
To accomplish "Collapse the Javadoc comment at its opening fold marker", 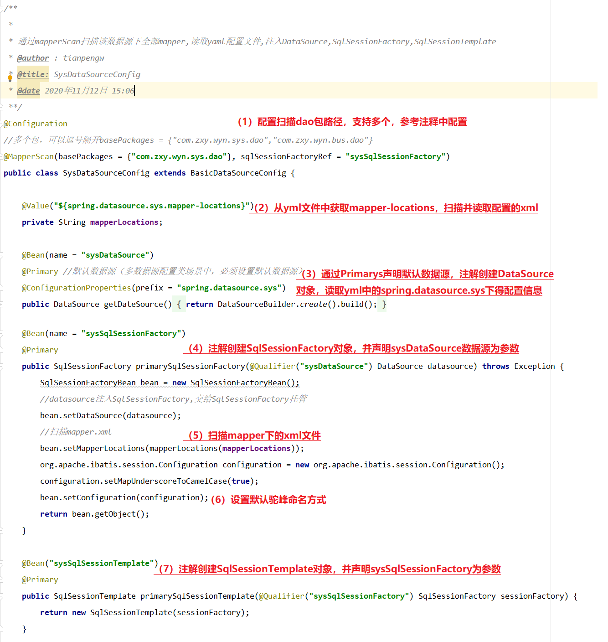I will click(x=2, y=9).
